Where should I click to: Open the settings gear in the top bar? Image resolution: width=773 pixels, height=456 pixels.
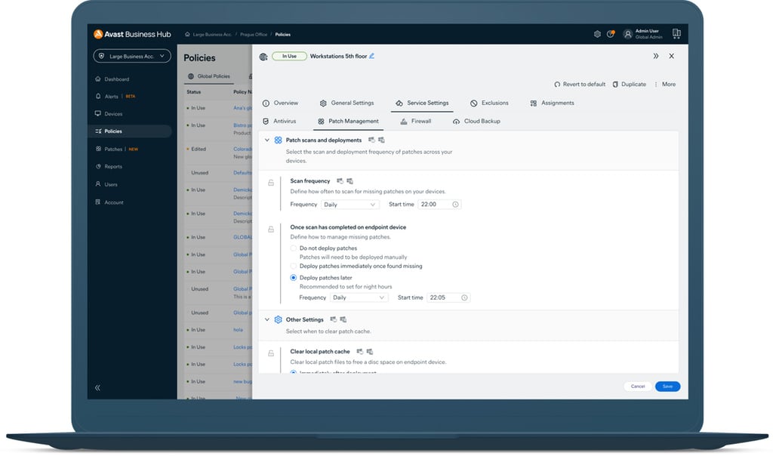596,33
